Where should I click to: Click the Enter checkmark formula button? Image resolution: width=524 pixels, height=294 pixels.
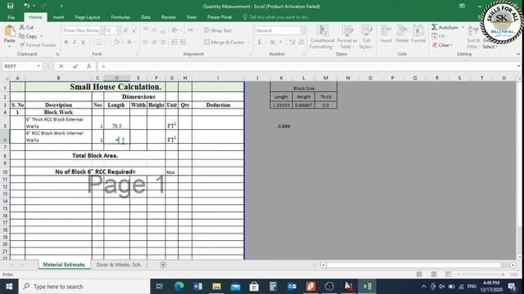pyautogui.click(x=75, y=66)
